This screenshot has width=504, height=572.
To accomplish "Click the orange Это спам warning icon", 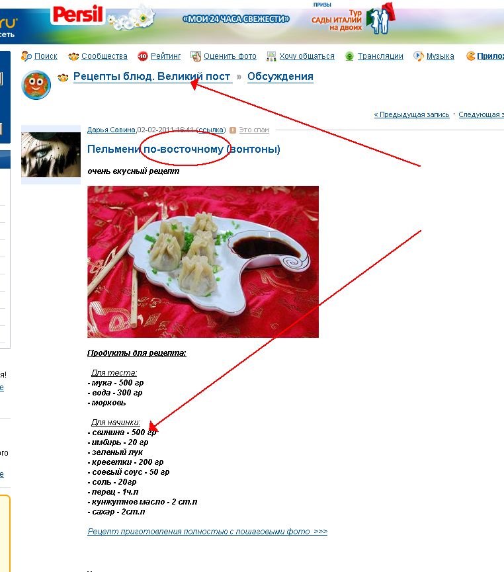I will 233,130.
